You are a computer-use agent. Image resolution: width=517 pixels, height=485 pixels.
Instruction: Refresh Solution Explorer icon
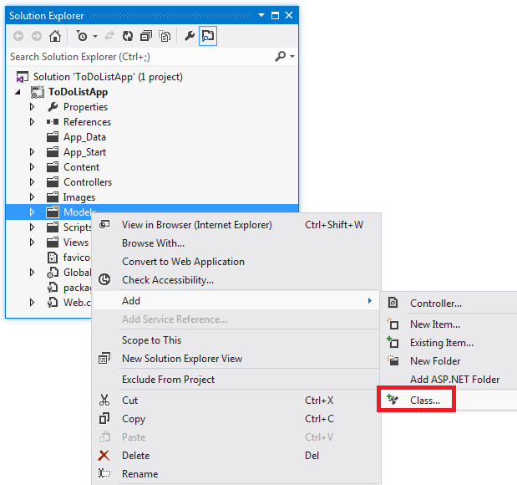coord(128,36)
